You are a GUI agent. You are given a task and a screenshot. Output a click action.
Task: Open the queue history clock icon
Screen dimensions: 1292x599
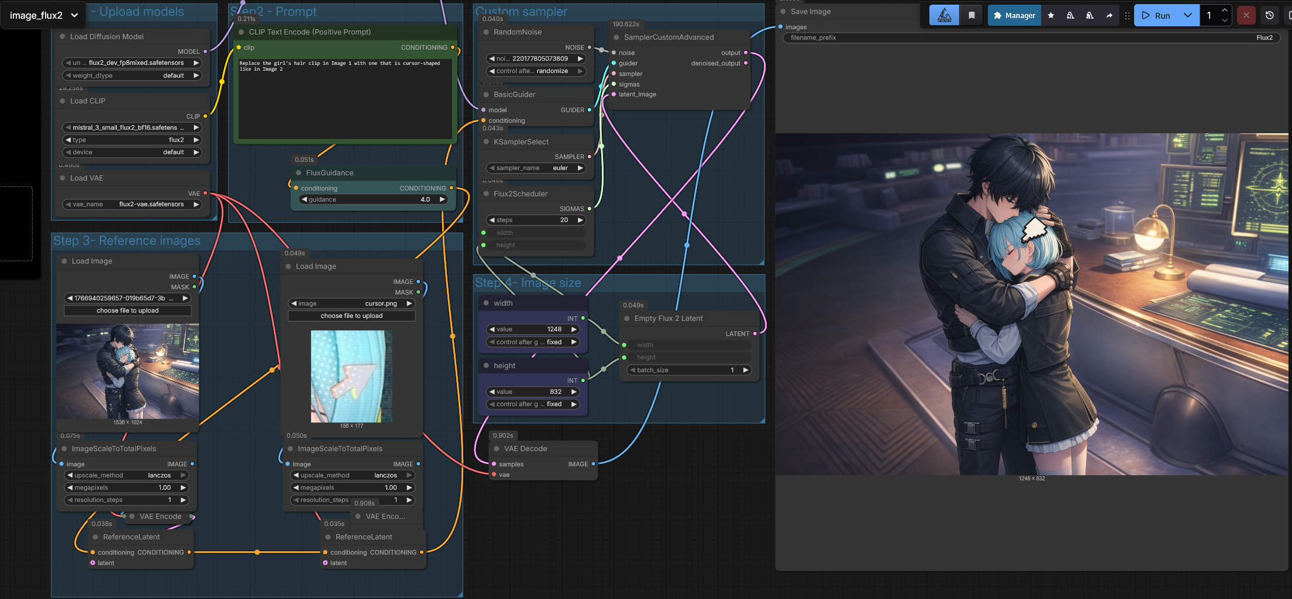tap(1270, 16)
